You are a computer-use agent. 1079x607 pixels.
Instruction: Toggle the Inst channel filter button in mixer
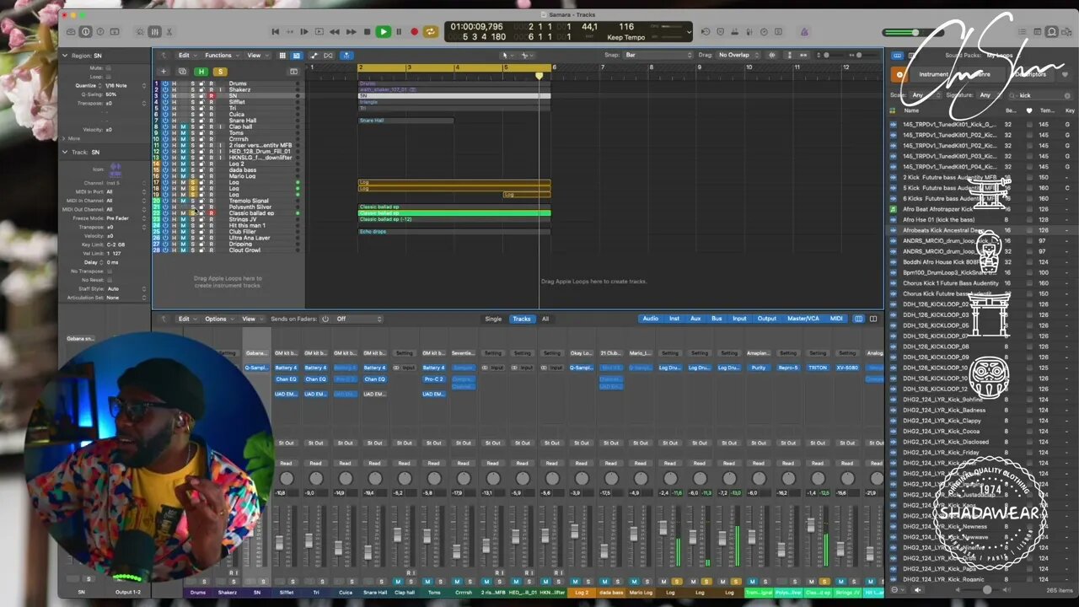[674, 319]
